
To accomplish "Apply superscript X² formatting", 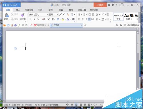I will (49, 19).
